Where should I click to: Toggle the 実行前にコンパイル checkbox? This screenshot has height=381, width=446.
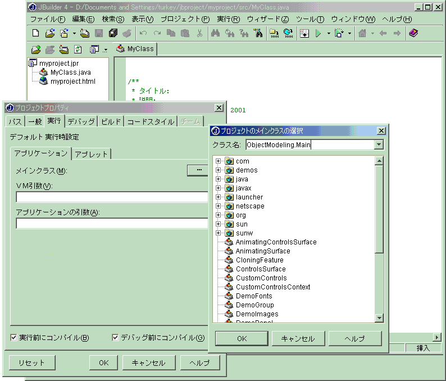pos(14,338)
